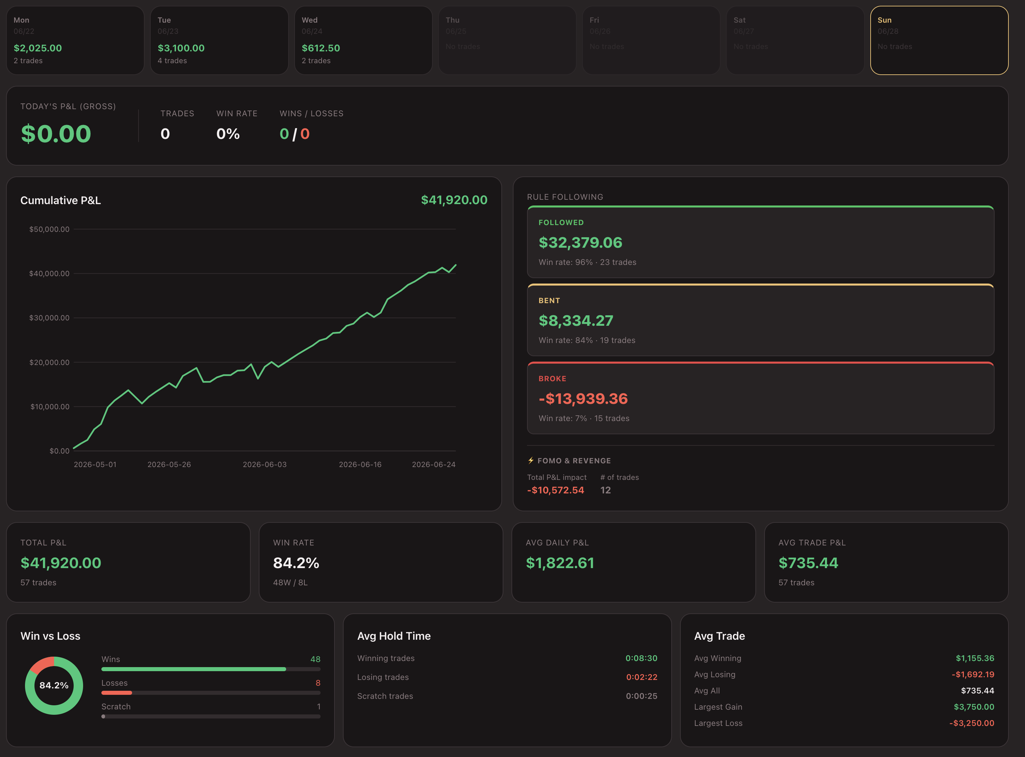
Task: Select the Tue 06/23 day card
Action: tap(219, 40)
